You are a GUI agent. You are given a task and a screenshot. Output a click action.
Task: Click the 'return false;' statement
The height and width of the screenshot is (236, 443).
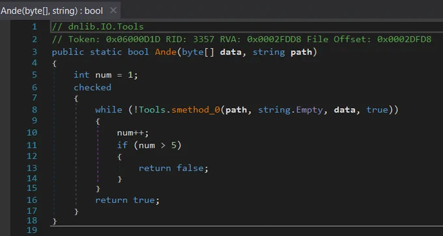pyautogui.click(x=173, y=168)
